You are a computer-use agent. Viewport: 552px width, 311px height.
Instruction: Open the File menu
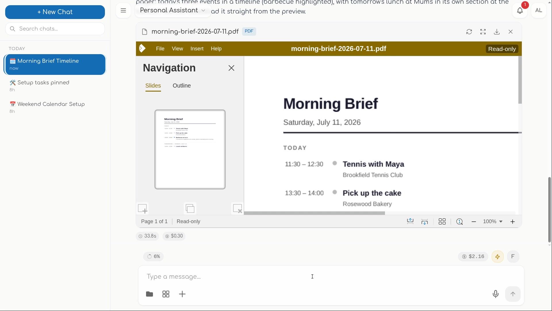(x=160, y=49)
